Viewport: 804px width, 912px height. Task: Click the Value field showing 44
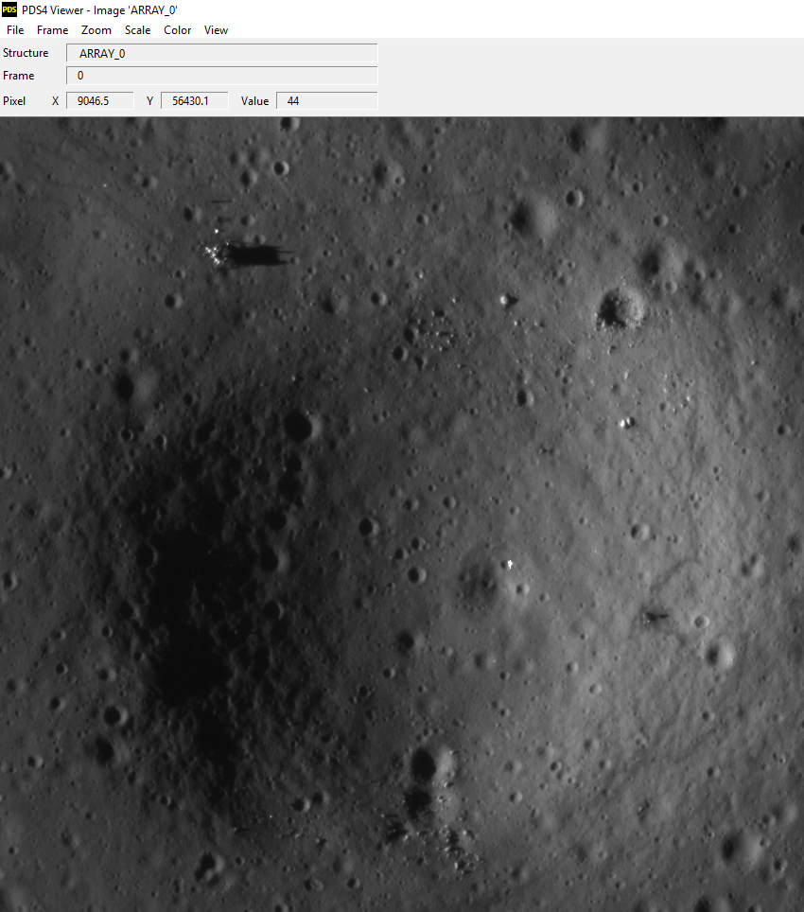(x=326, y=100)
